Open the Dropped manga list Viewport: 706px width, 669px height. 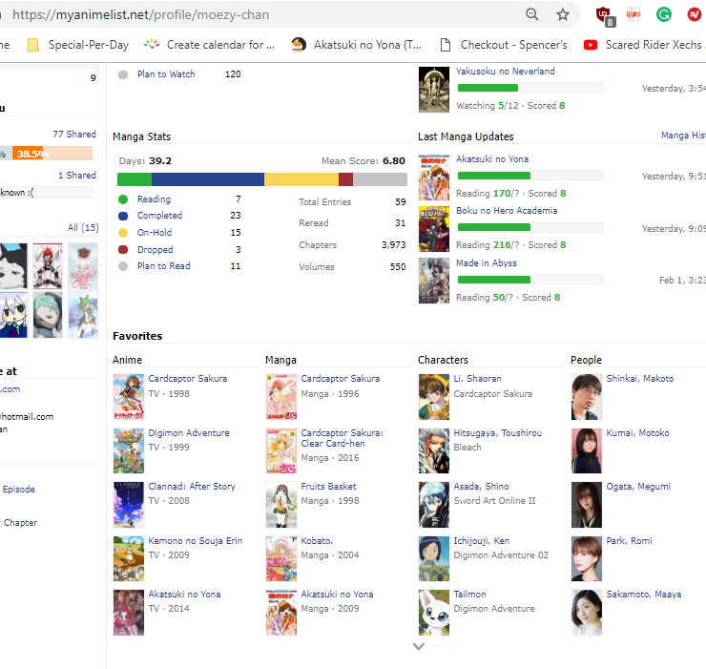point(155,250)
